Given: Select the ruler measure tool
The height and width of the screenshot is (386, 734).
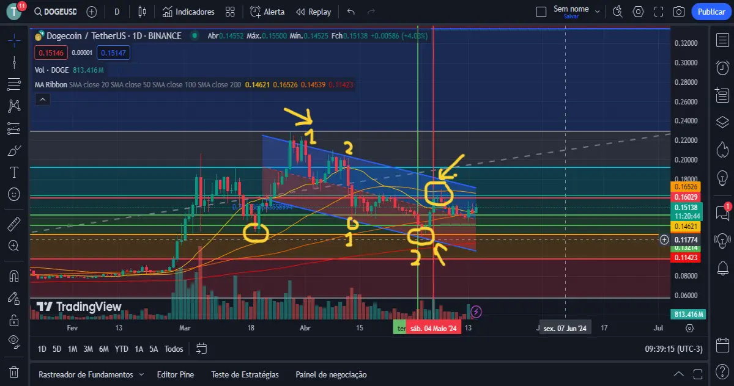Looking at the screenshot, I should (x=13, y=224).
